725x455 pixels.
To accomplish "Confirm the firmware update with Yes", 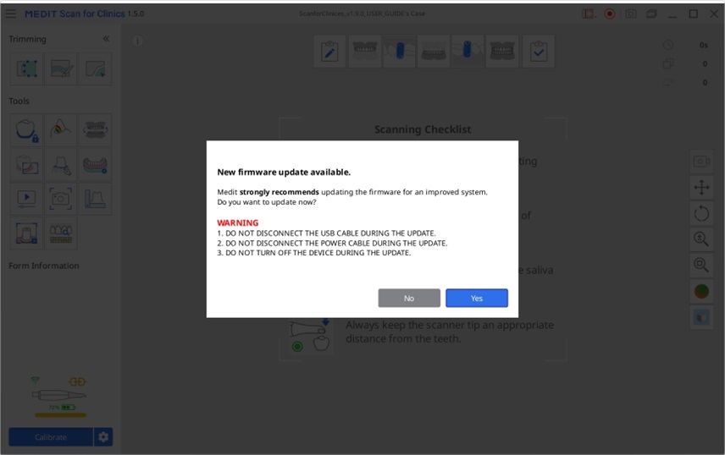I will tap(476, 298).
